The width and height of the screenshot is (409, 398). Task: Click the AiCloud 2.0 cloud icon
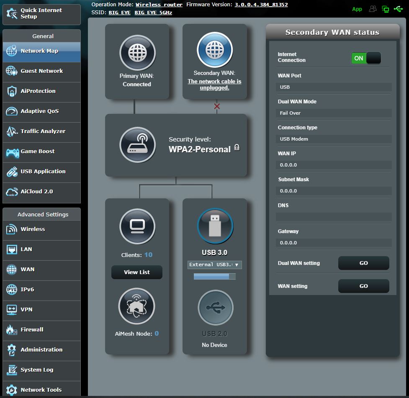[x=12, y=192]
